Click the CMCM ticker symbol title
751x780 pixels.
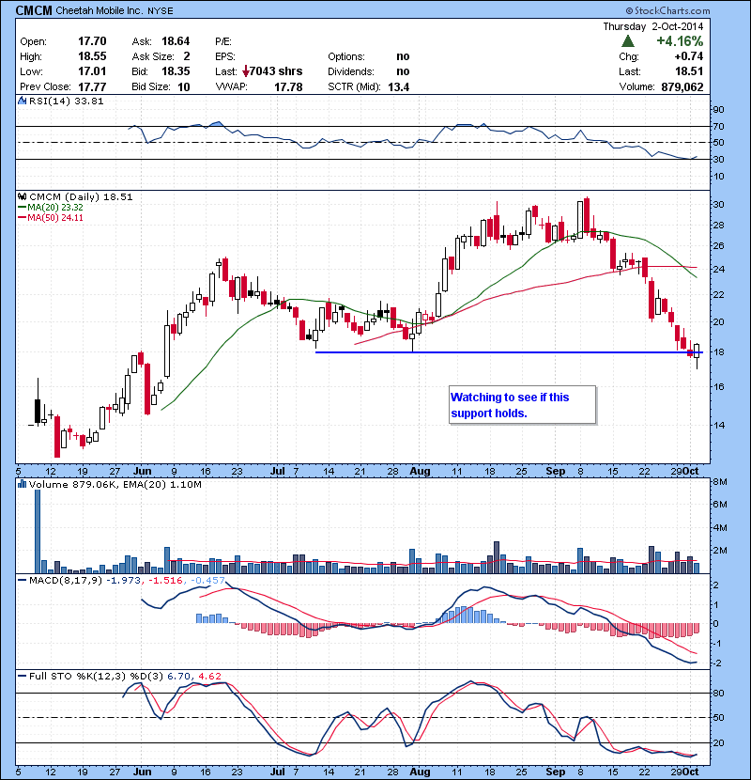[34, 10]
